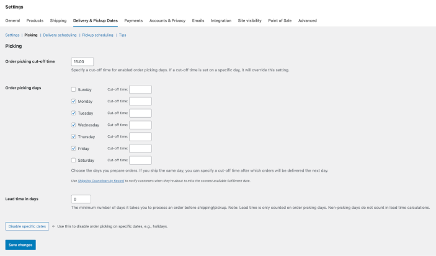The image size is (436, 256).
Task: Check the Saturday order picking day
Action: (x=74, y=160)
